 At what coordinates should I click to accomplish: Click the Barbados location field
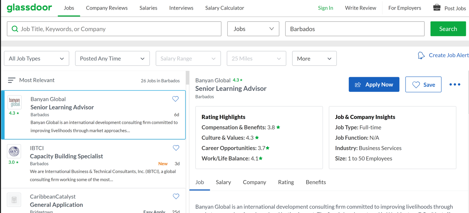click(355, 29)
